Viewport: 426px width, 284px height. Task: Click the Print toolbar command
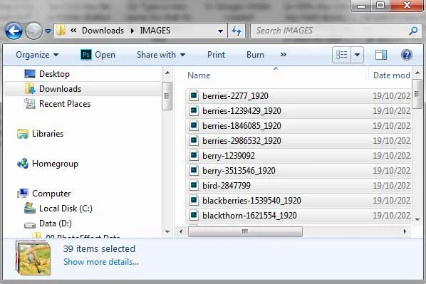point(216,55)
